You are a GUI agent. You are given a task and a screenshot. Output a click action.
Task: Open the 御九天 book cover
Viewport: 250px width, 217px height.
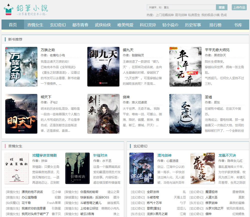click(x=103, y=67)
